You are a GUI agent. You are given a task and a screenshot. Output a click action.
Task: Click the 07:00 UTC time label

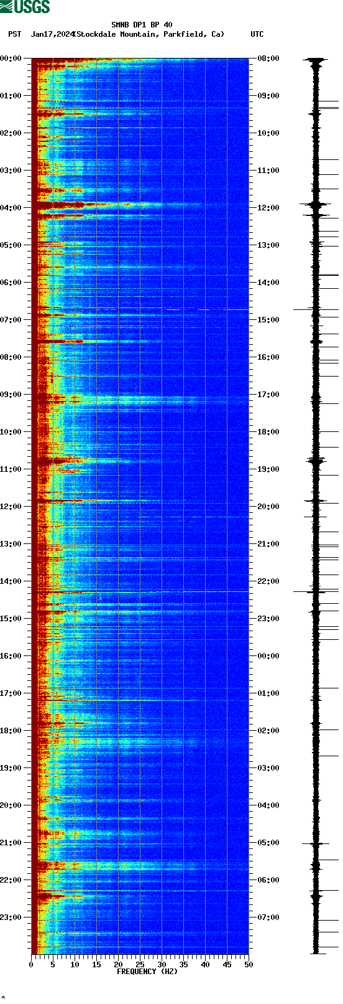(x=268, y=917)
